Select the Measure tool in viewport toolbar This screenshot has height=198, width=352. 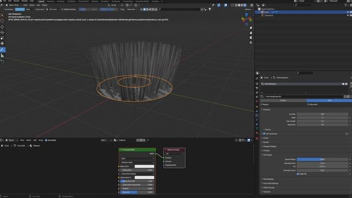2,56
